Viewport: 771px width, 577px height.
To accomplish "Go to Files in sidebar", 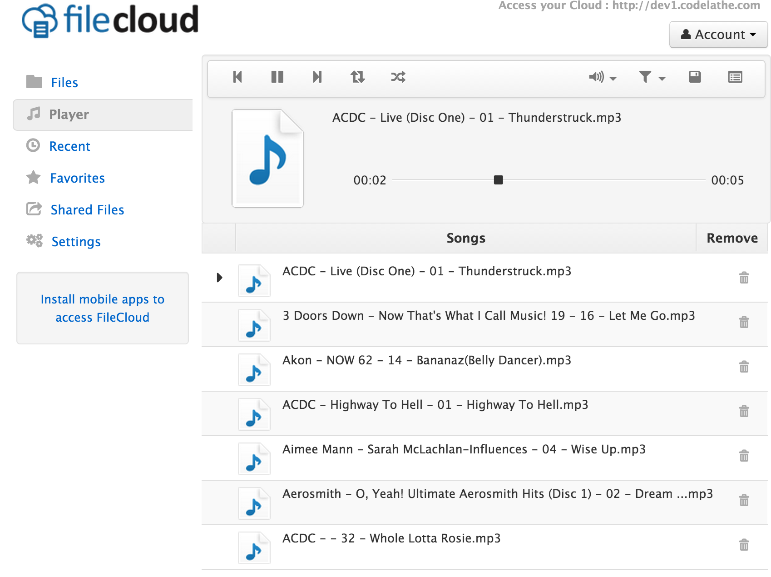I will click(64, 83).
